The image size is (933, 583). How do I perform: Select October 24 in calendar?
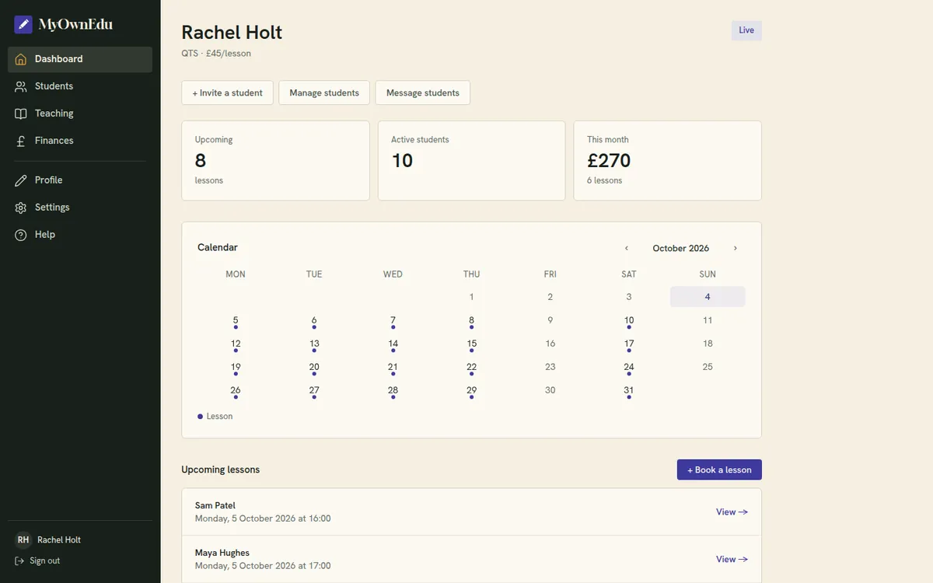coord(629,367)
